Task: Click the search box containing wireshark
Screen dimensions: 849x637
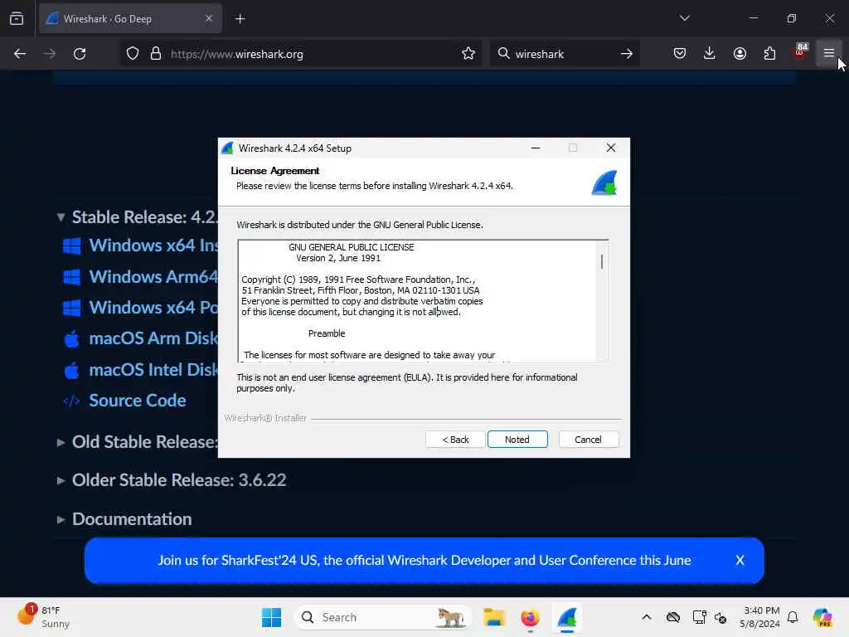Action: pyautogui.click(x=563, y=54)
